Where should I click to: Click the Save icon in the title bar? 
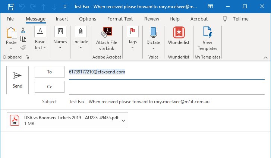click(11, 7)
